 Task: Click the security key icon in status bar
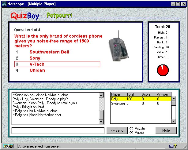(x=8, y=146)
